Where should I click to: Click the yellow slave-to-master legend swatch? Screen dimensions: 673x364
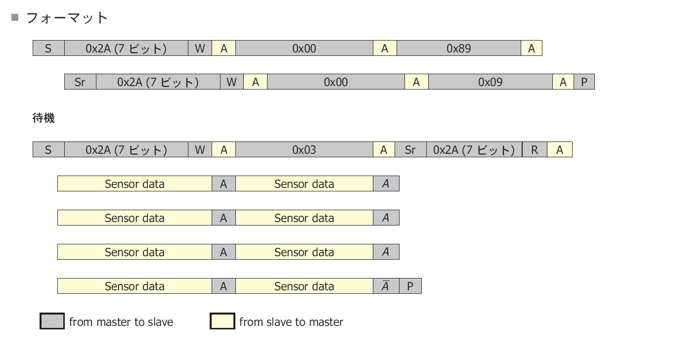pyautogui.click(x=222, y=321)
